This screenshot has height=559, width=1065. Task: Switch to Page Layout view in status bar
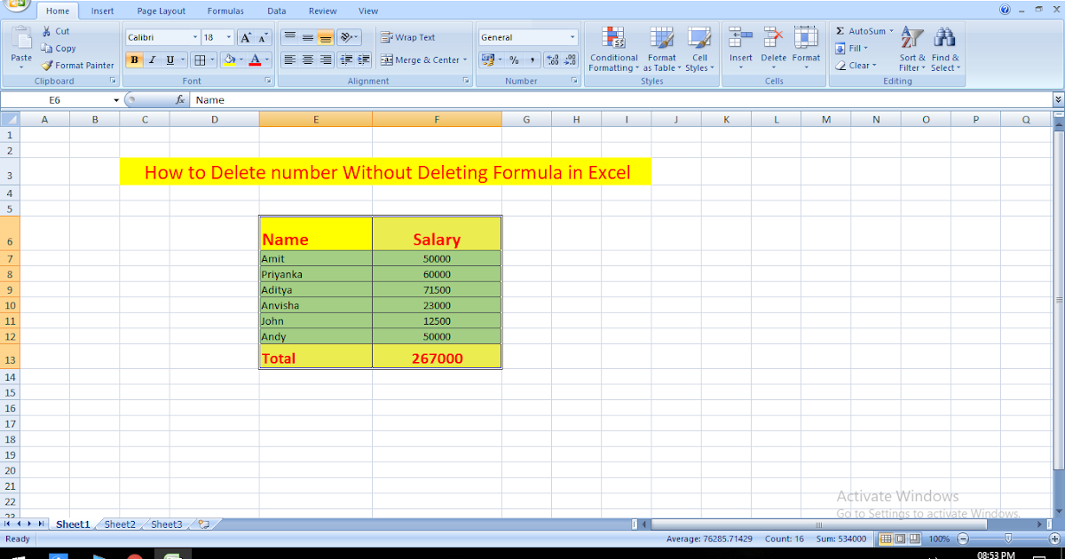pyautogui.click(x=899, y=539)
